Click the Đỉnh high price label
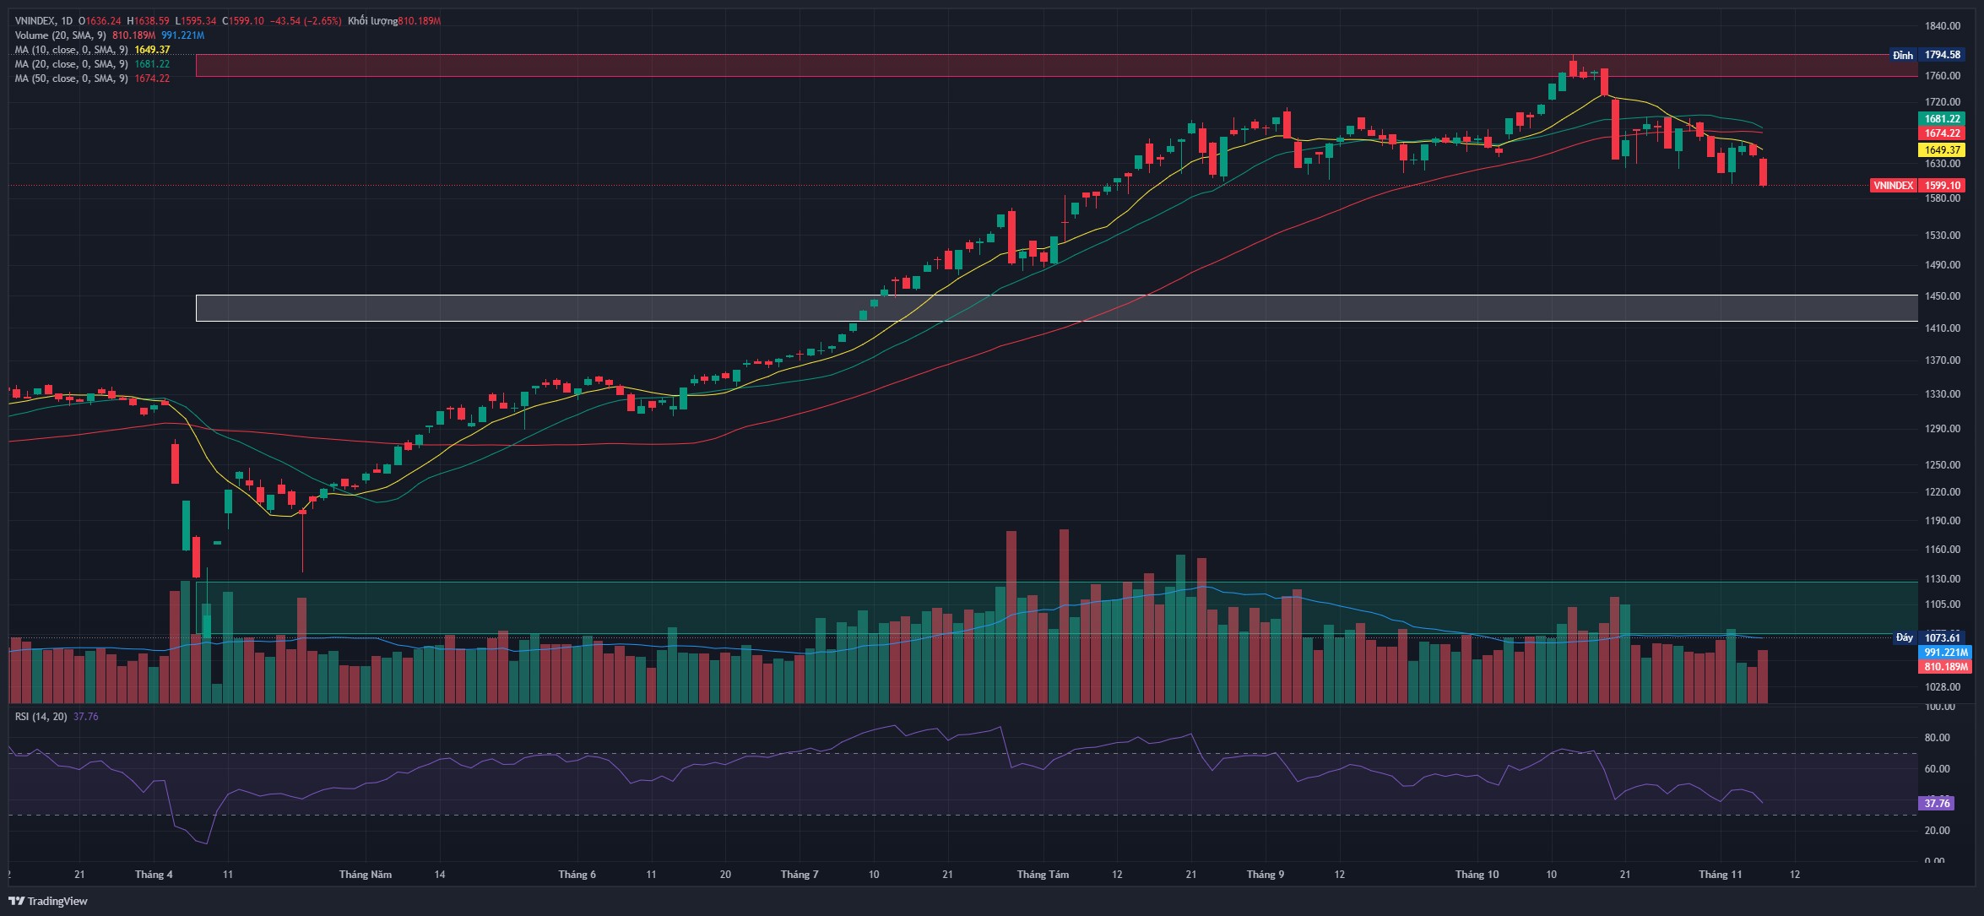The height and width of the screenshot is (916, 1984). 1903,55
